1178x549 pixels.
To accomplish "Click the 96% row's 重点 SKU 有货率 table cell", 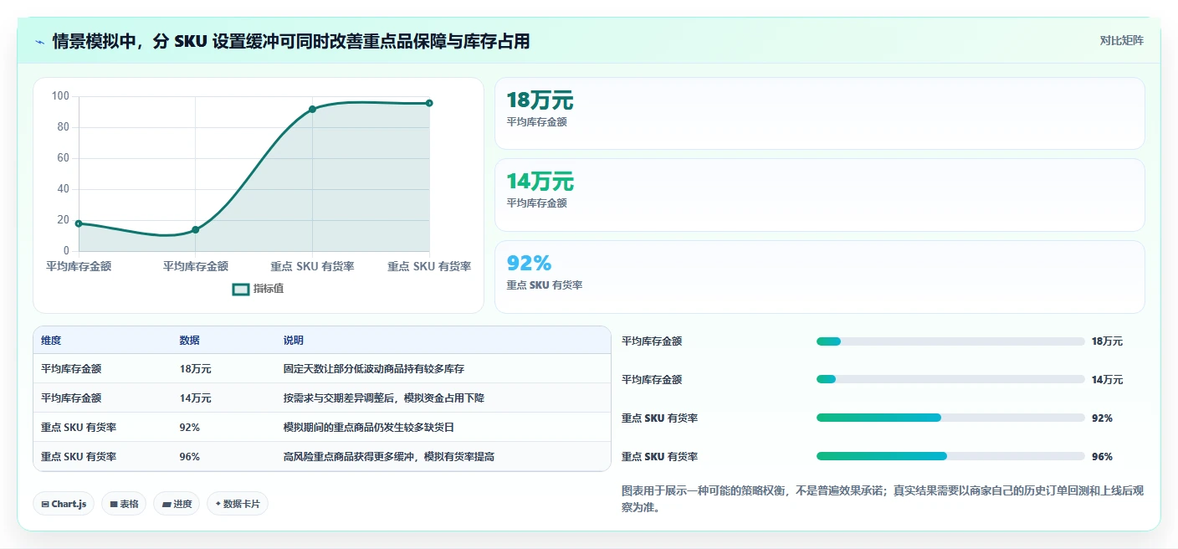I will pos(79,457).
